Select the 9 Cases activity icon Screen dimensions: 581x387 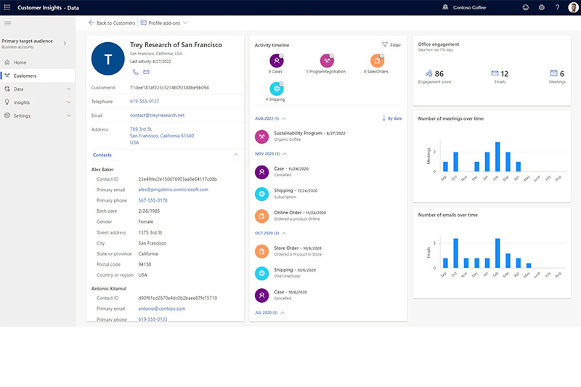[277, 61]
